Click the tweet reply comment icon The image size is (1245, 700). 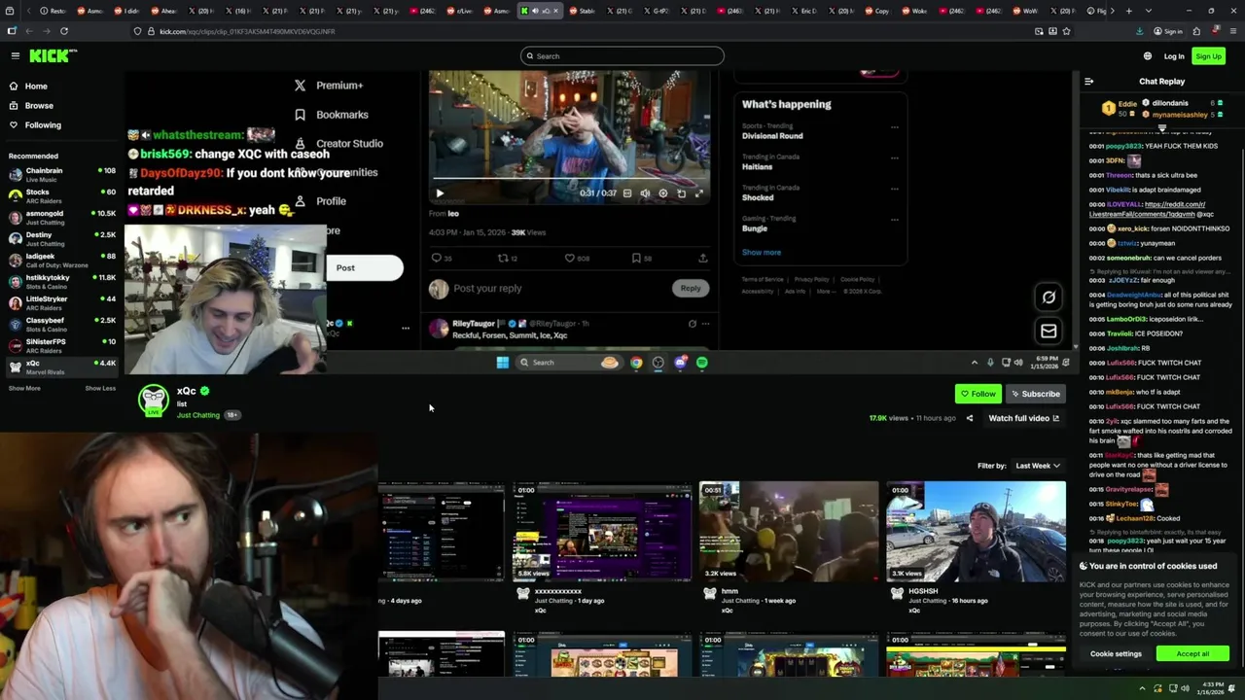[437, 258]
